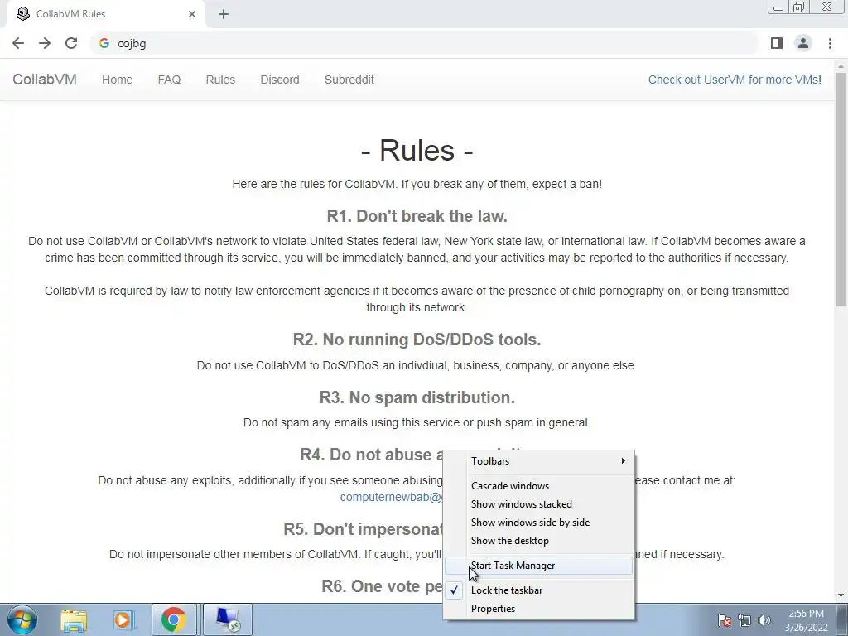Go back with the browser back arrow
The width and height of the screenshot is (848, 636).
pos(18,43)
